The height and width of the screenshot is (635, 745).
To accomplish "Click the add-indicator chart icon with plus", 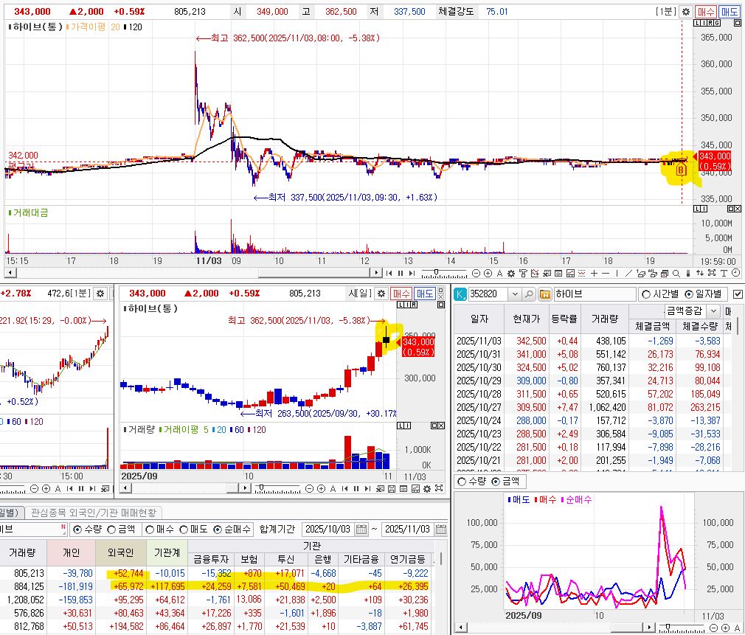I will coord(535,273).
